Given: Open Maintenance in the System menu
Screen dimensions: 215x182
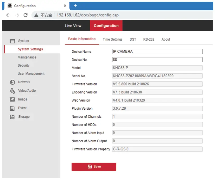Looking at the screenshot, I should pos(27,57).
